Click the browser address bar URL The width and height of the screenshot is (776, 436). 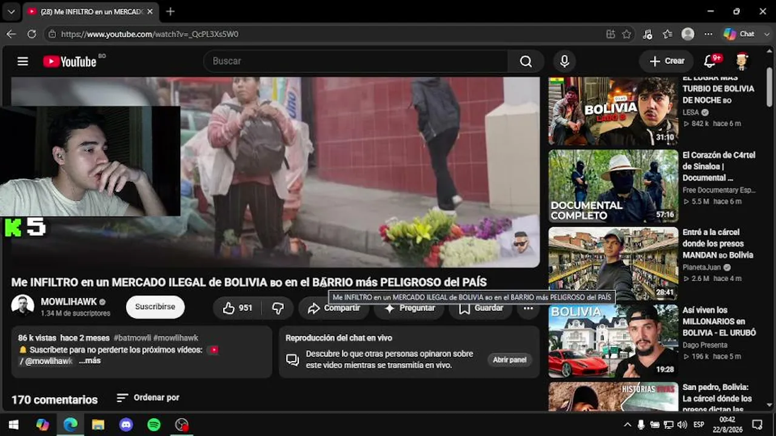click(x=150, y=34)
